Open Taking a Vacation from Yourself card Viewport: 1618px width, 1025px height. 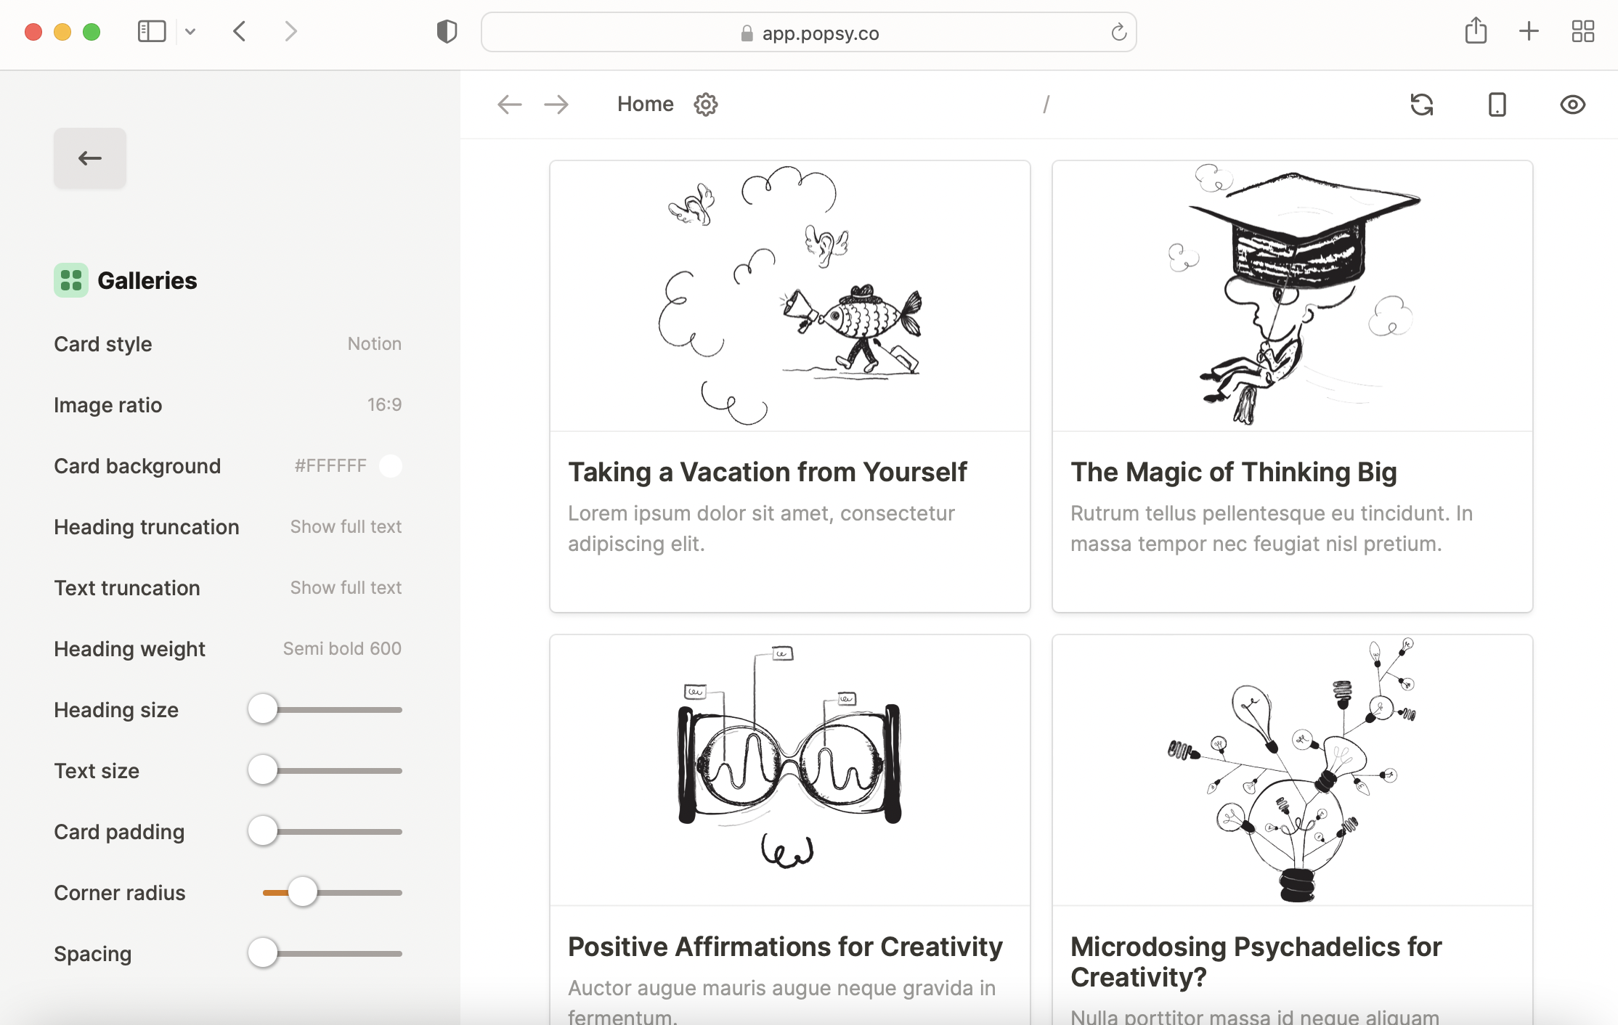click(x=767, y=472)
